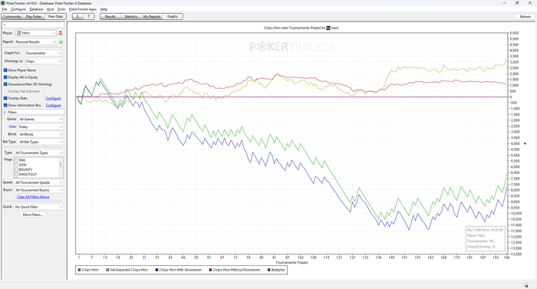Open the Graph For Tournaments dropdown
The image size is (537, 289).
click(x=43, y=53)
